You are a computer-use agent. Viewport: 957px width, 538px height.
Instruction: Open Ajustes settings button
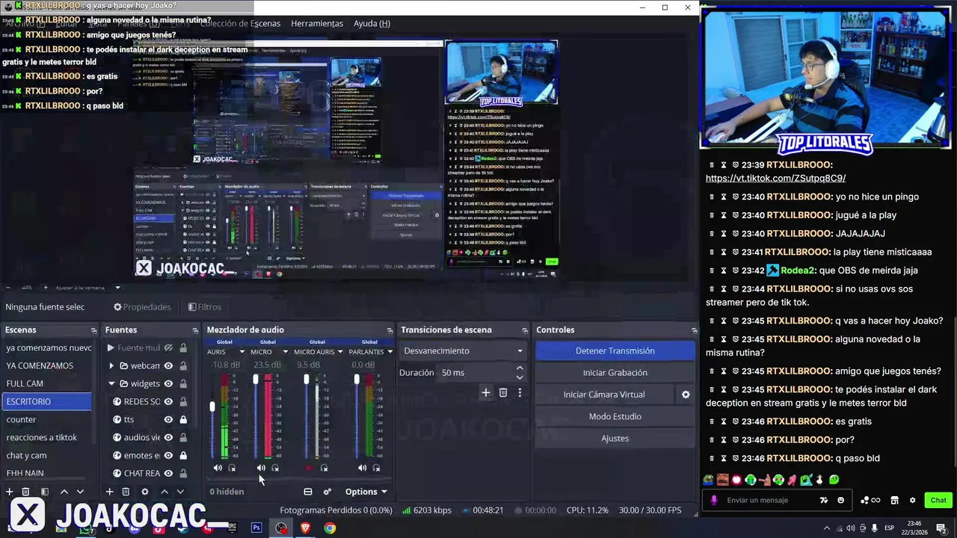[615, 439]
